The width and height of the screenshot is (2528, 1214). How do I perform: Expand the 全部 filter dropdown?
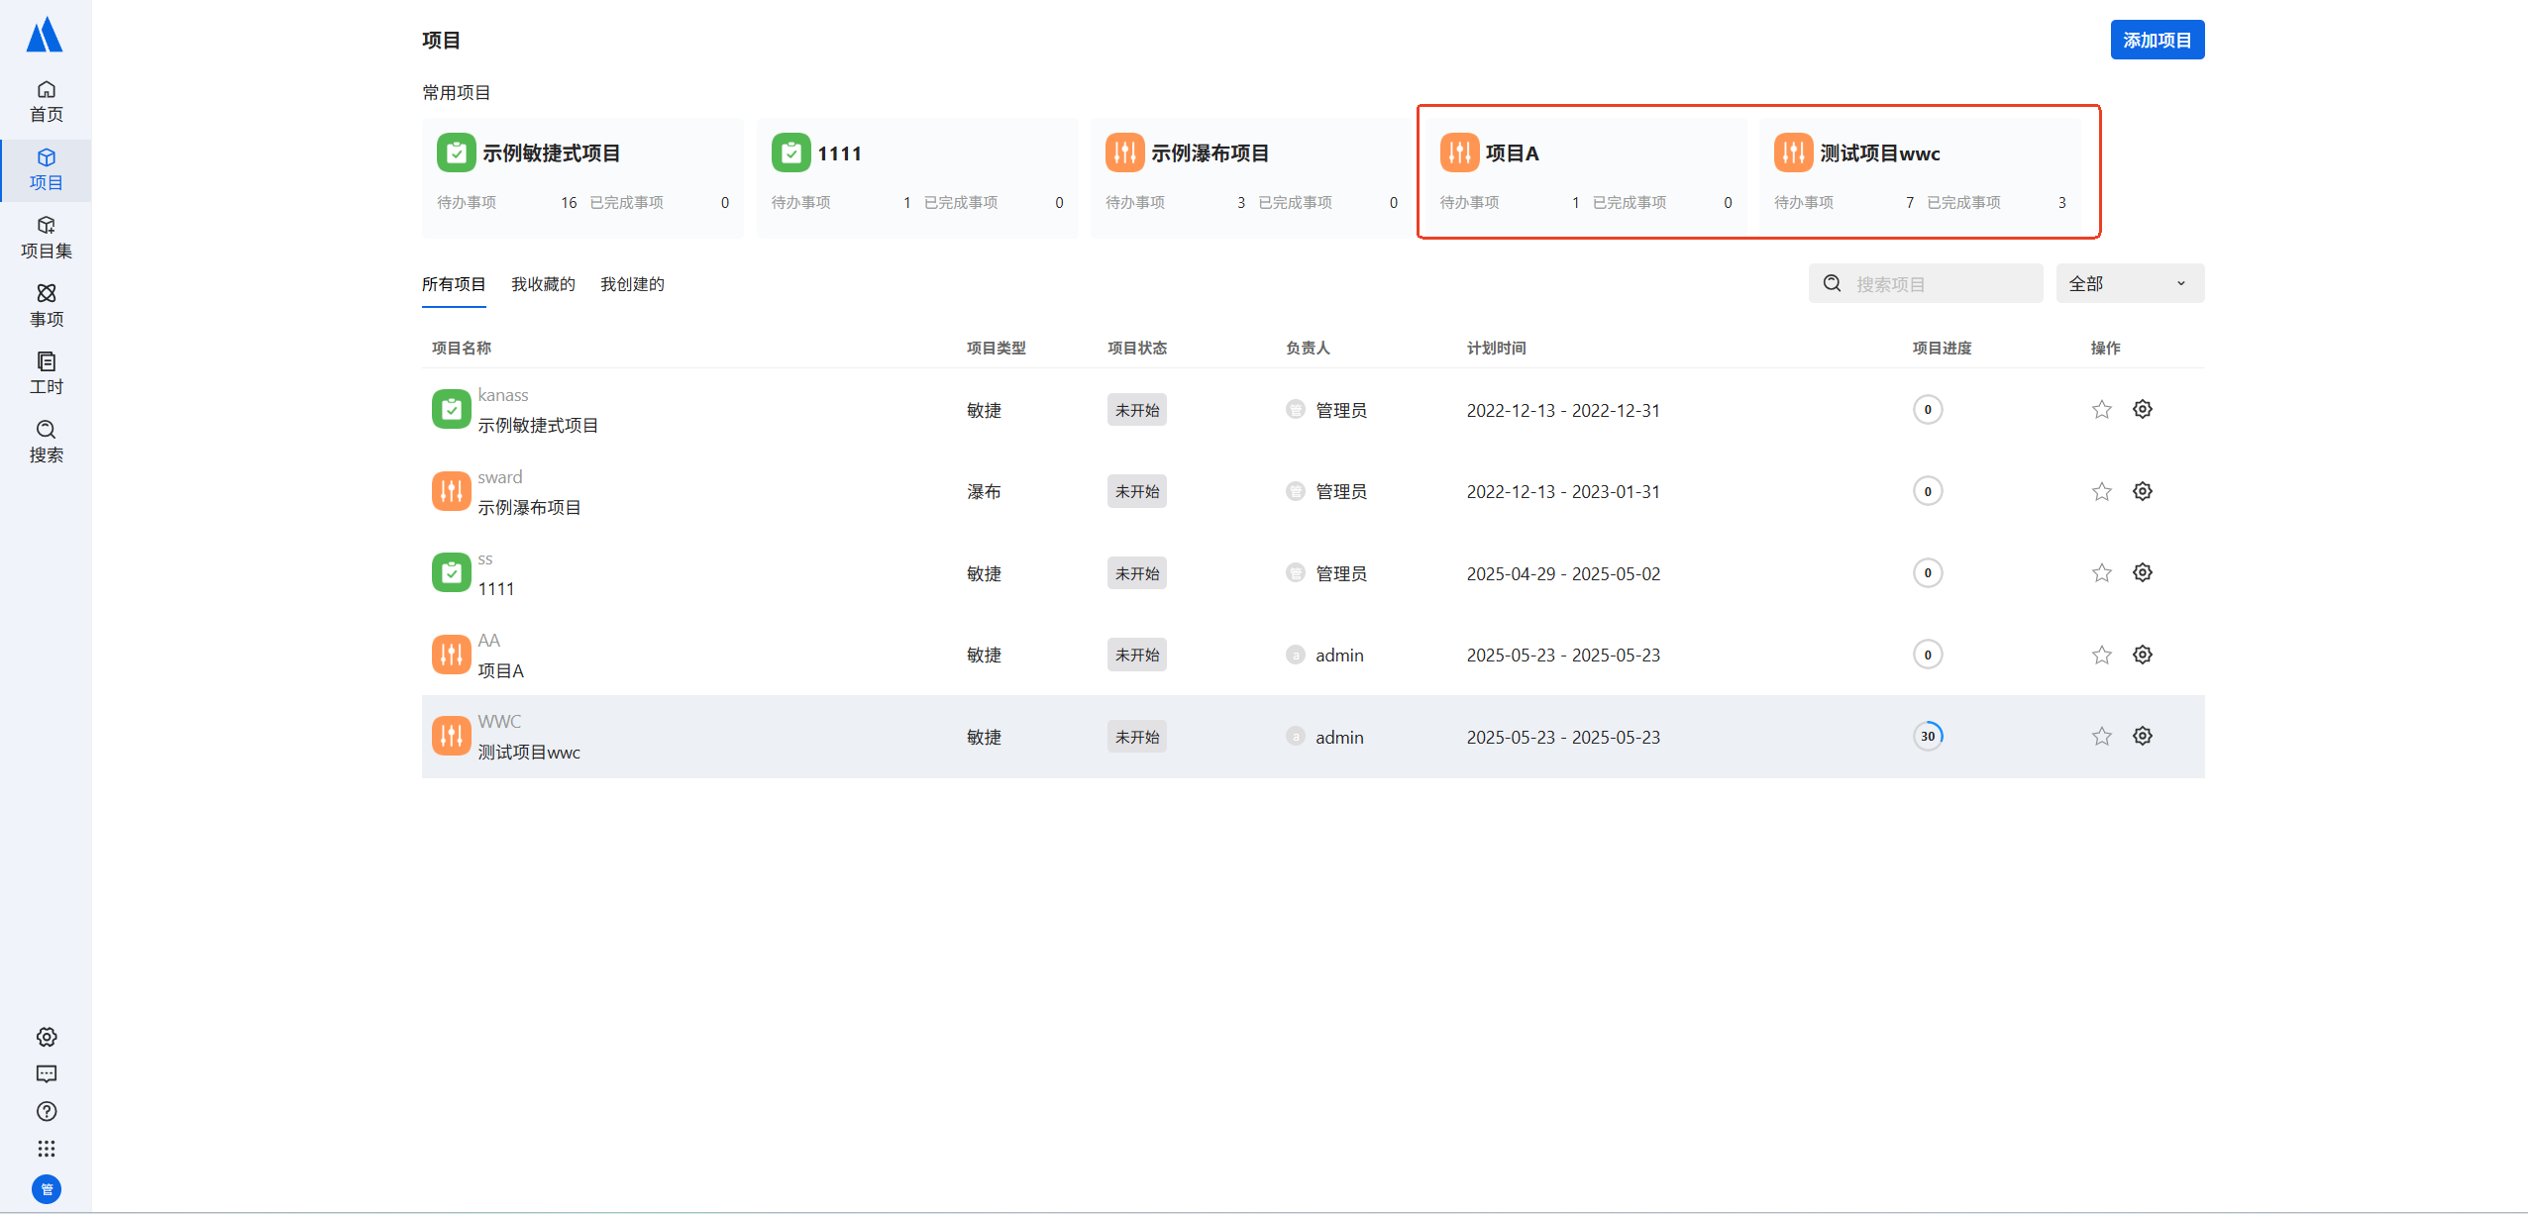[2129, 284]
